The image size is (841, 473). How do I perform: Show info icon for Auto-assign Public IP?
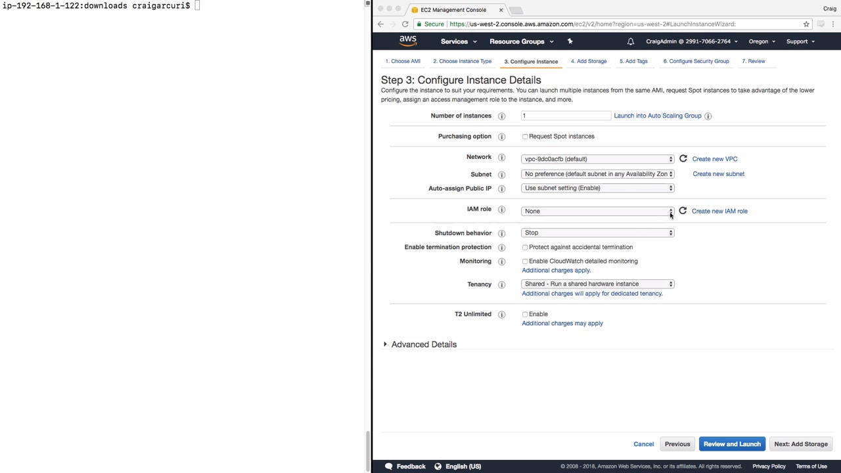click(x=501, y=189)
